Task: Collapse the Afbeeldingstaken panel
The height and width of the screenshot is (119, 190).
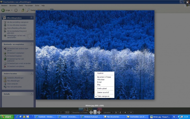Action: 31,18
